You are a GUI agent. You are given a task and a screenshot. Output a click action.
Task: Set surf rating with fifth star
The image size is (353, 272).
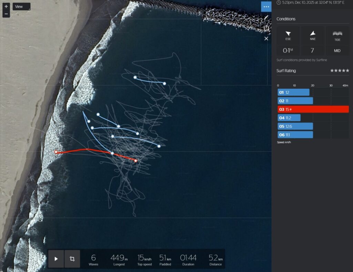(x=347, y=71)
